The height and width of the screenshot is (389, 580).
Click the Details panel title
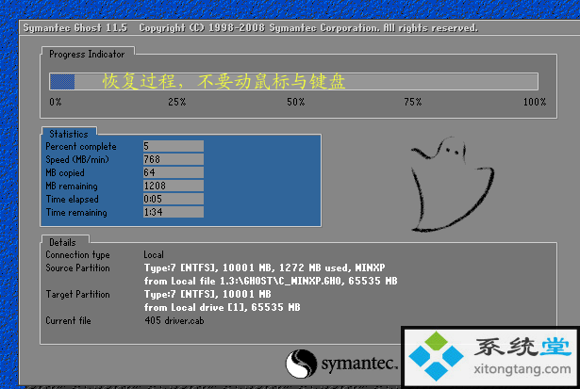coord(62,242)
